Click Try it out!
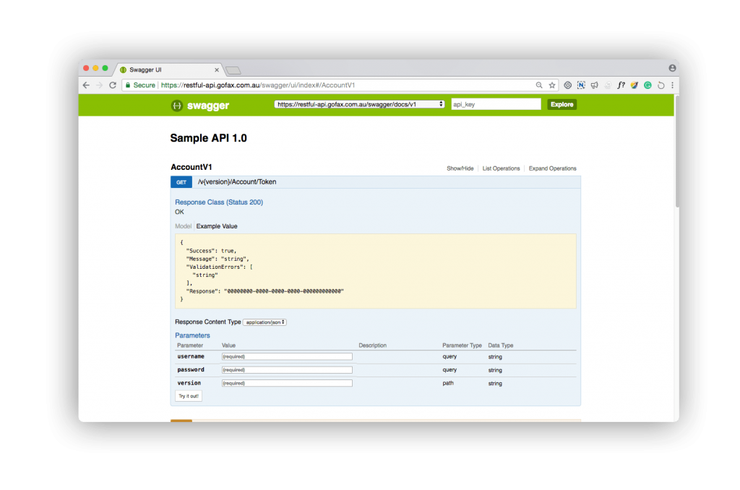Viewport: 740px width, 490px height. pos(188,395)
